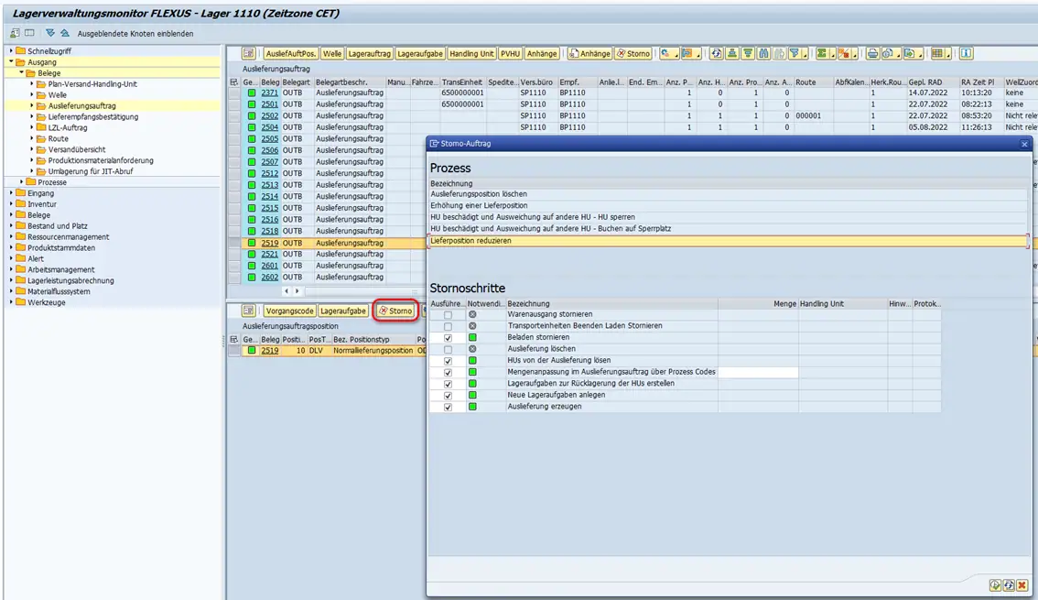Click the Menge field for Mengenanpassung row
This screenshot has width=1038, height=600.
coord(757,372)
